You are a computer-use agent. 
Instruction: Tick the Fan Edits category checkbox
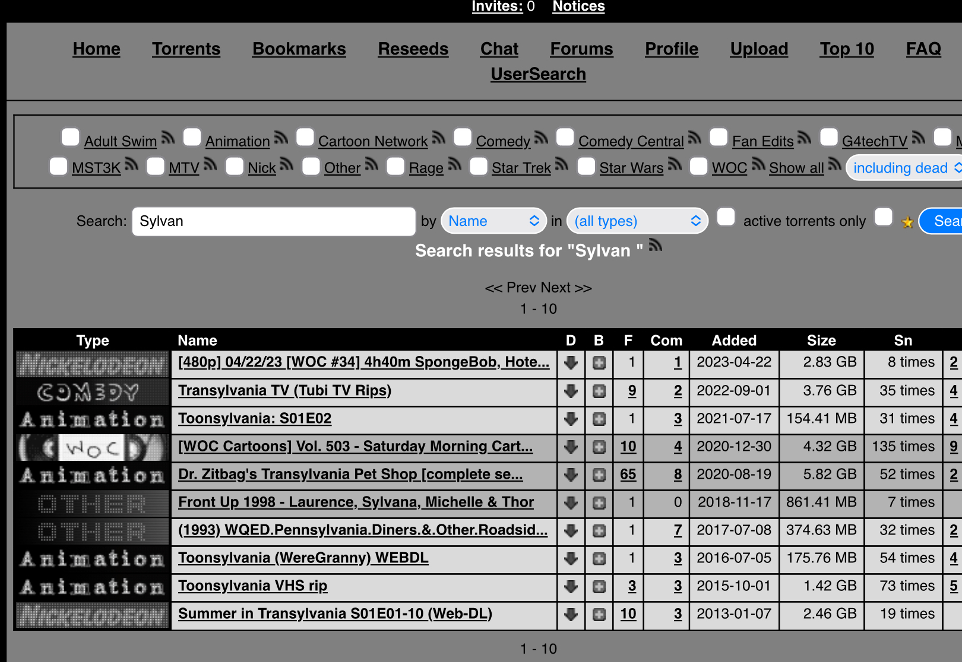pos(719,138)
